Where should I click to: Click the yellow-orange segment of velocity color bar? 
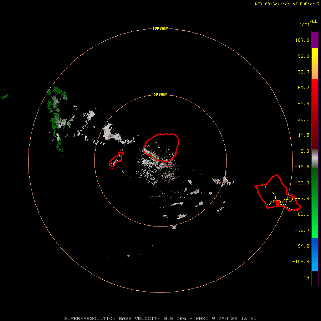[315, 63]
